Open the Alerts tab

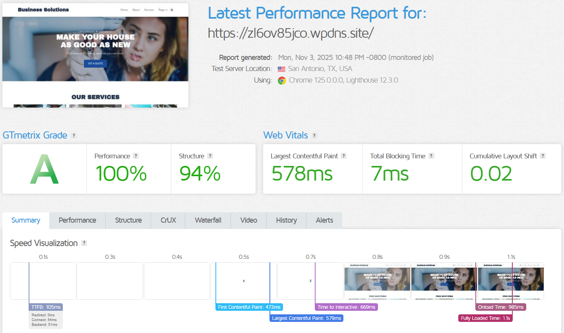[324, 220]
